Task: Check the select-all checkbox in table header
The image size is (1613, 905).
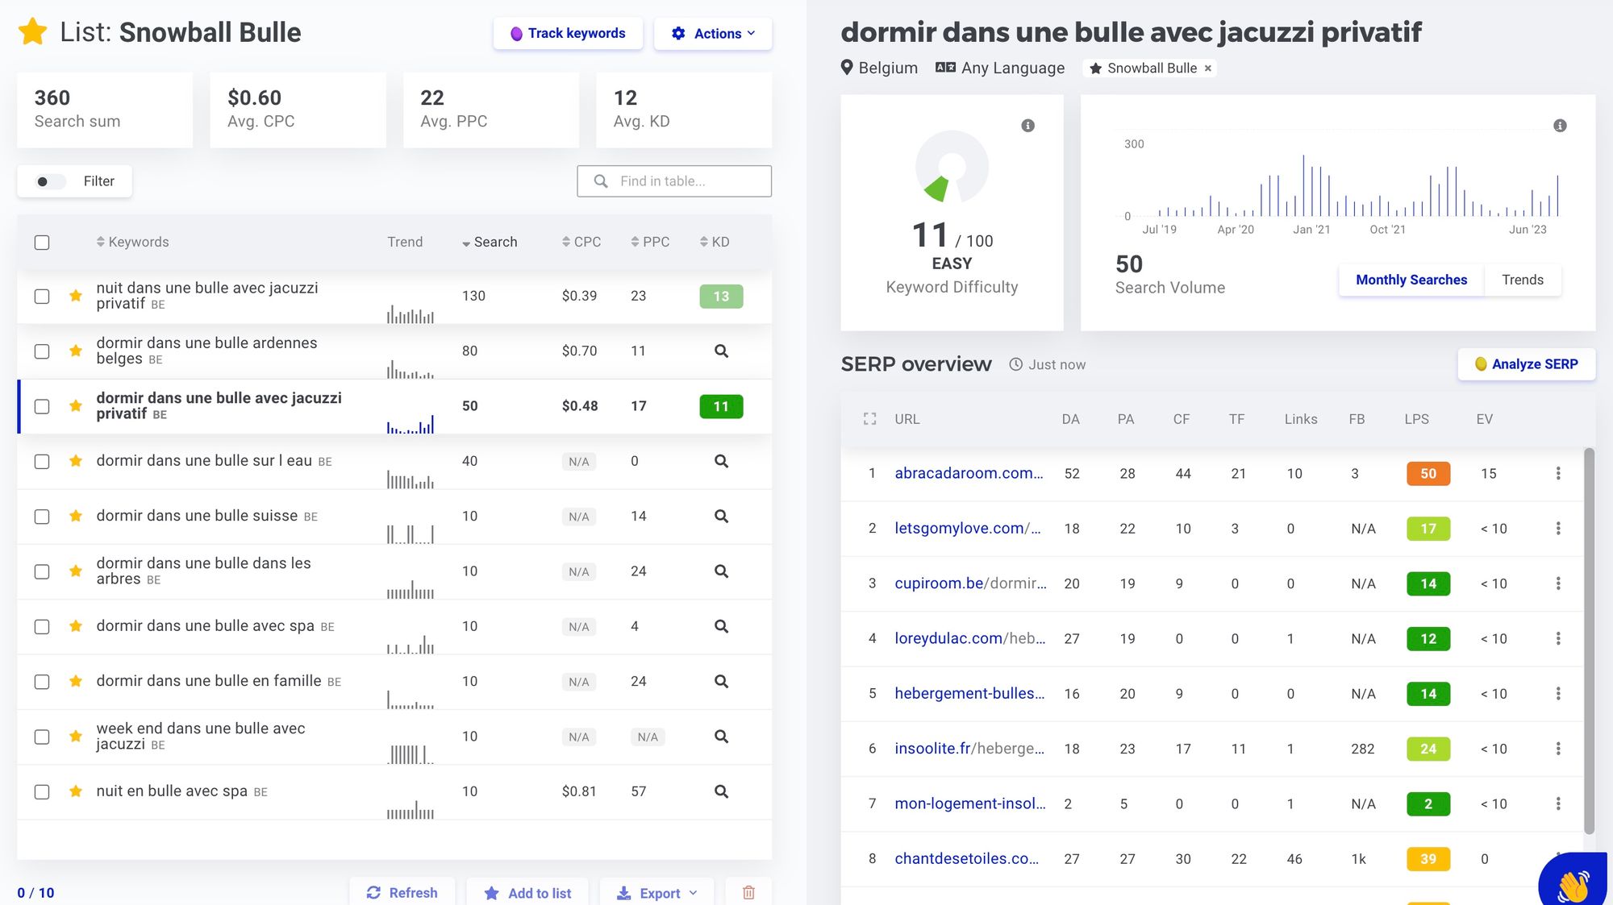Action: coord(42,243)
